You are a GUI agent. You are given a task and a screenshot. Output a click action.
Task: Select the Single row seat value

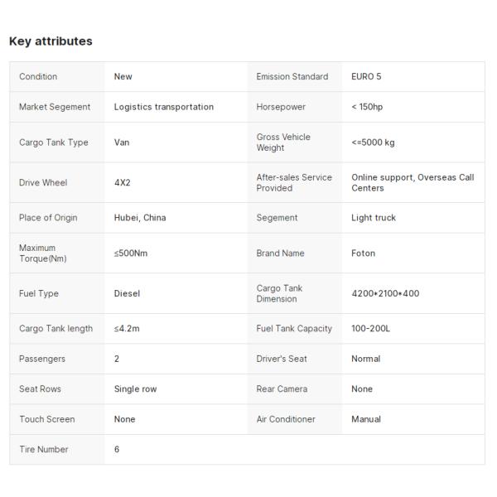pos(135,389)
